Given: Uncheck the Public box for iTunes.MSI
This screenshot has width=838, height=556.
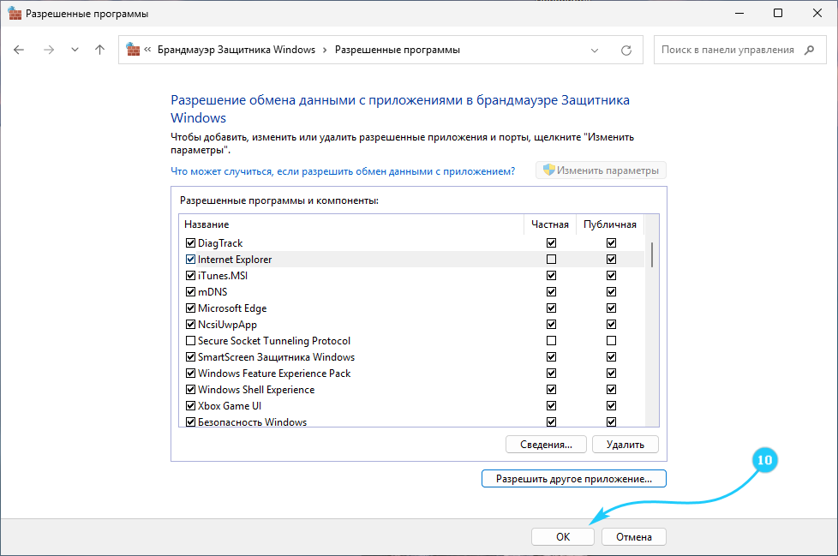Looking at the screenshot, I should point(611,276).
